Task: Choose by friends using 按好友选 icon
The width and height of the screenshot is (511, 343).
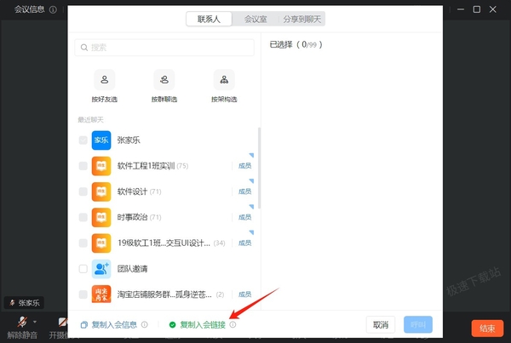Action: [x=104, y=80]
